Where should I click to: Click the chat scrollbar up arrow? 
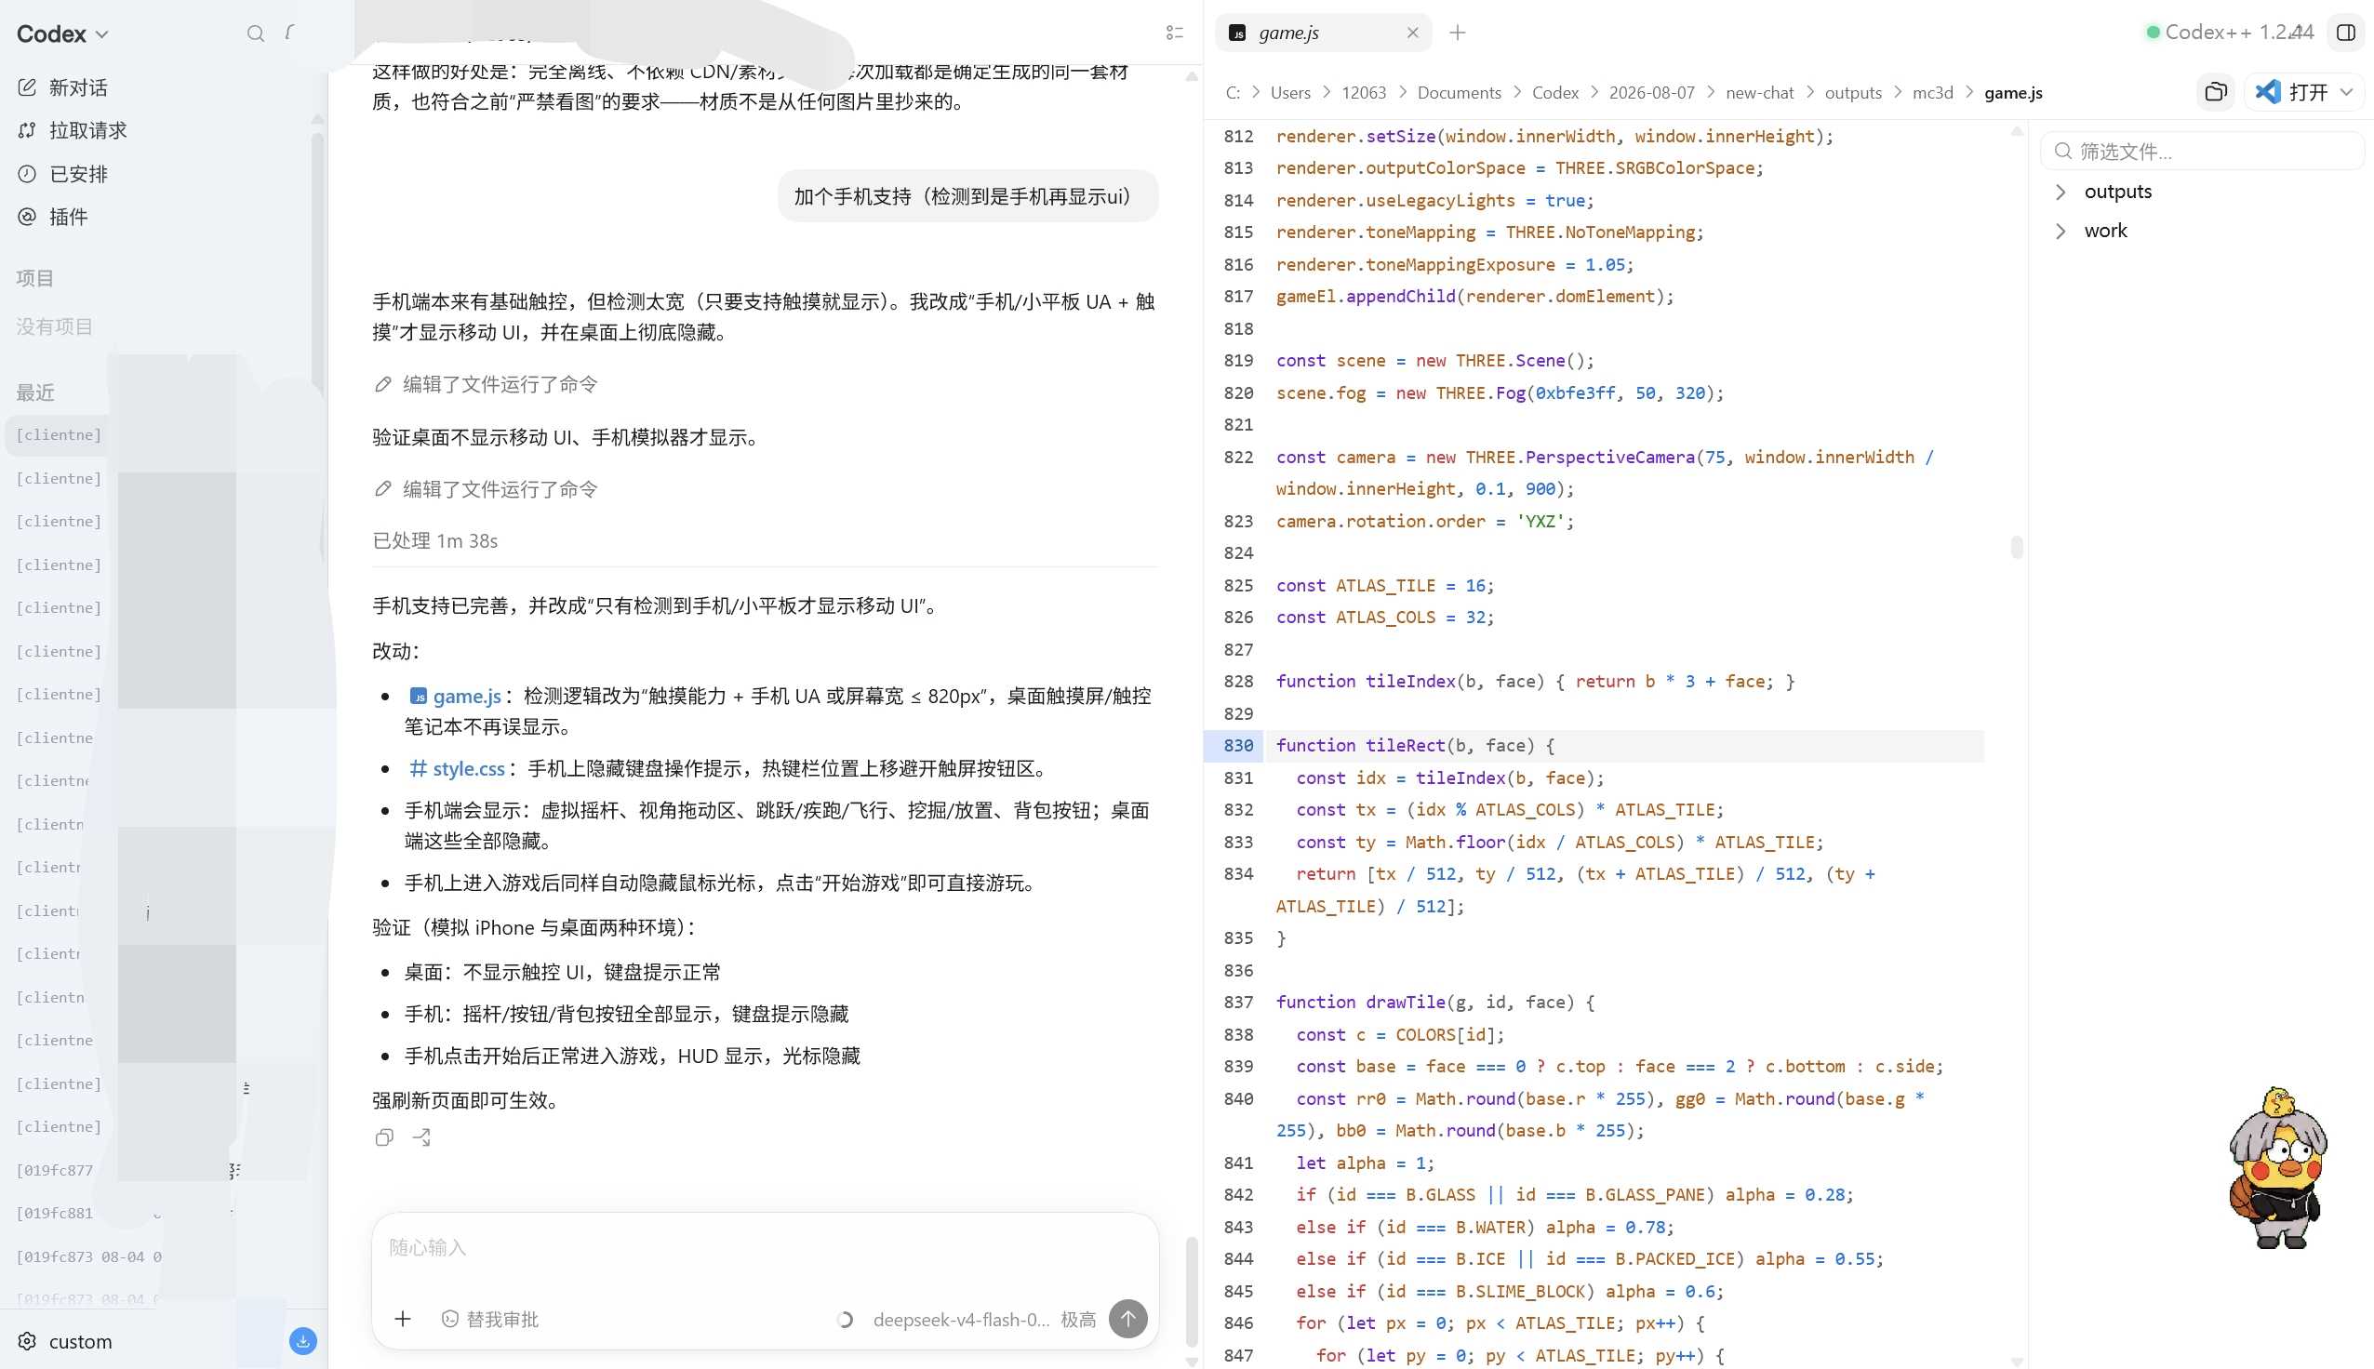[1192, 77]
